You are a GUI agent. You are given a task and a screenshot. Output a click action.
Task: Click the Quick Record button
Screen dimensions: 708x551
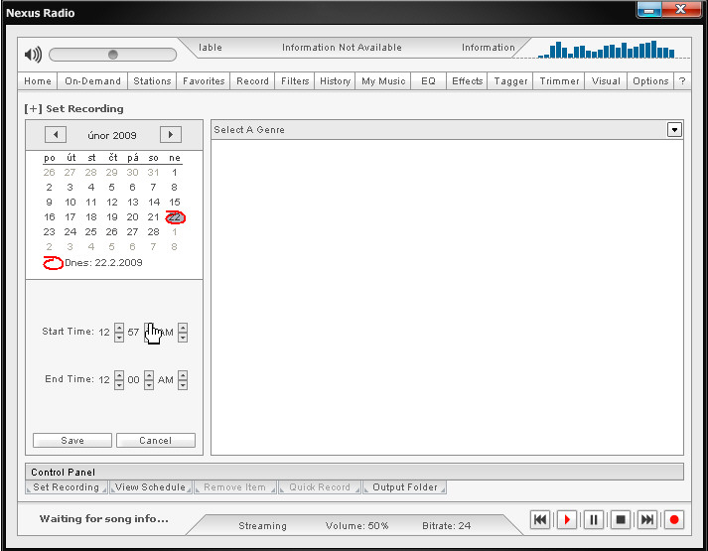click(x=320, y=487)
